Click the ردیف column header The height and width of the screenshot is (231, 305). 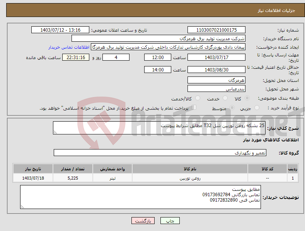click(293, 169)
